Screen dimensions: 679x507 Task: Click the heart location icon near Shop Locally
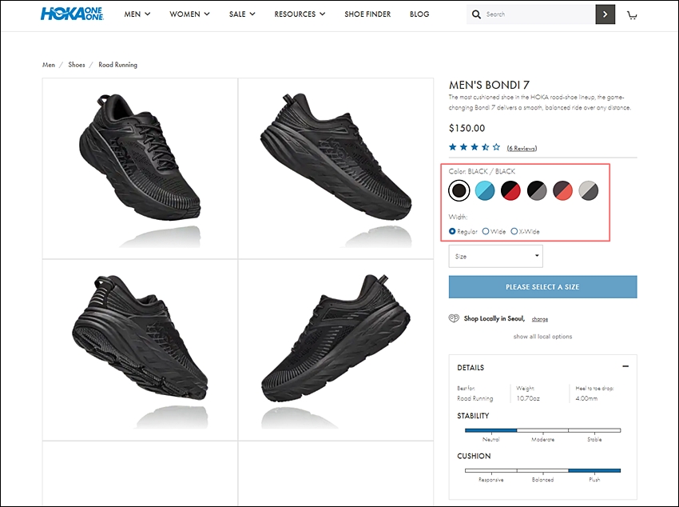454,318
